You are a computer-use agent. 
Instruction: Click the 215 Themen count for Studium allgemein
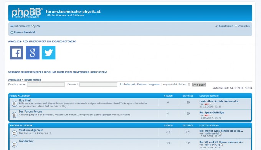coord(168,132)
